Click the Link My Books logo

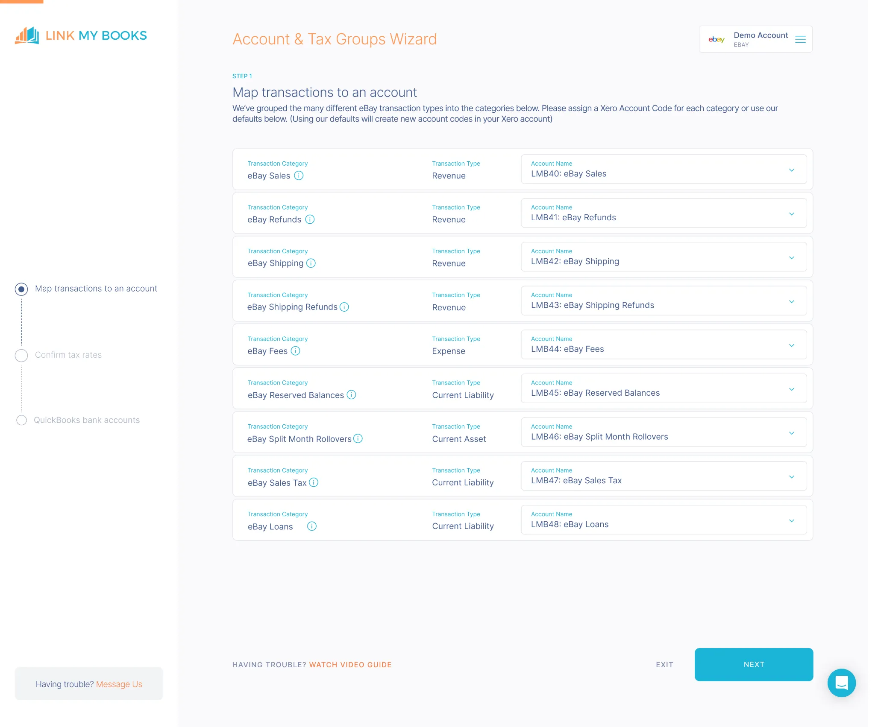point(81,35)
